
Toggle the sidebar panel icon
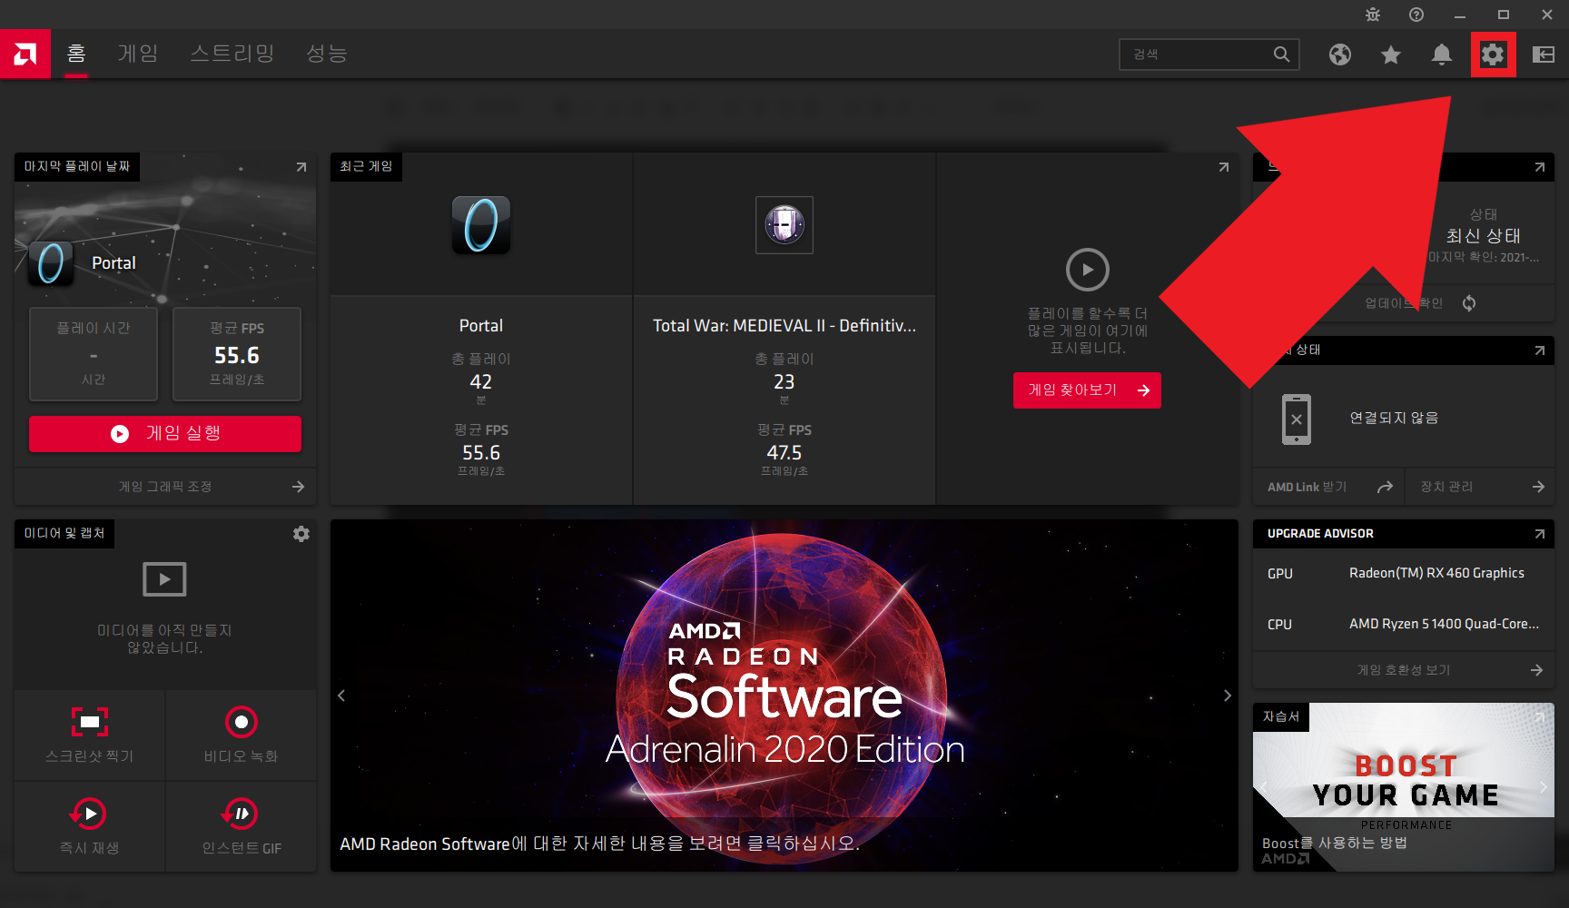(x=1544, y=54)
